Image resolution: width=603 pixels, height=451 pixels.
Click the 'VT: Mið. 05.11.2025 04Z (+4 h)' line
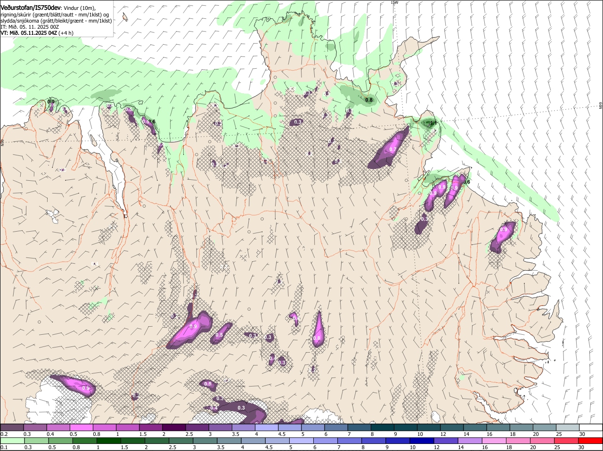[37, 33]
